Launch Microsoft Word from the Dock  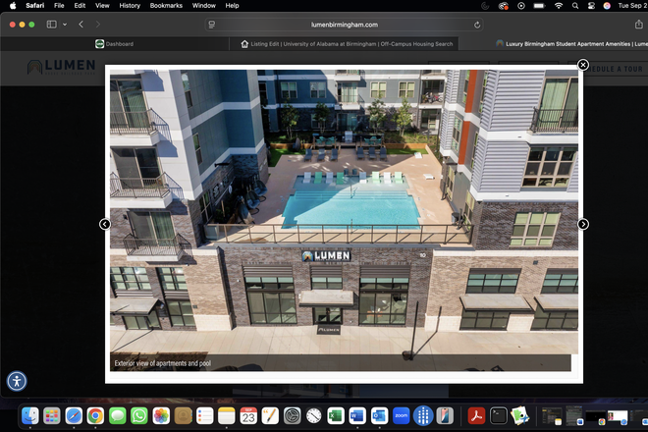tap(357, 416)
